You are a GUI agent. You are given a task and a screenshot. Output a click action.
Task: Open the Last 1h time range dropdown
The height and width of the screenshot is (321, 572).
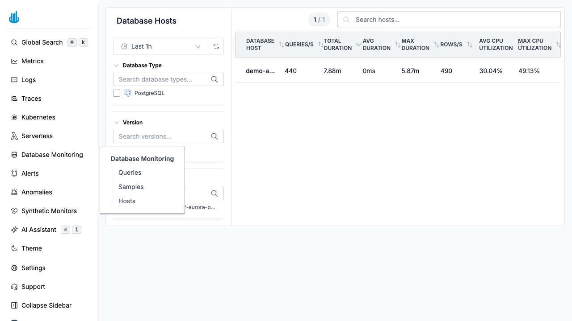(x=161, y=46)
